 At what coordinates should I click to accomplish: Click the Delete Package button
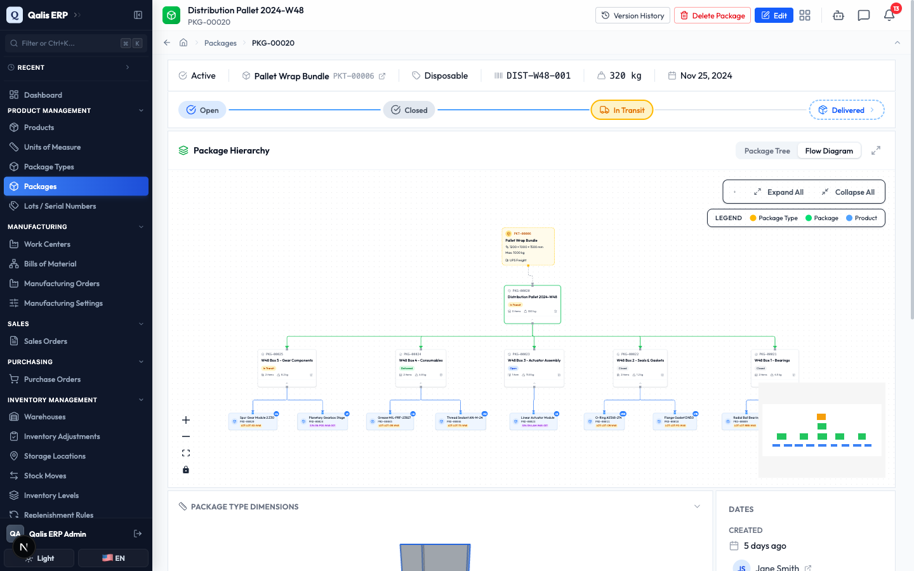[x=712, y=15]
